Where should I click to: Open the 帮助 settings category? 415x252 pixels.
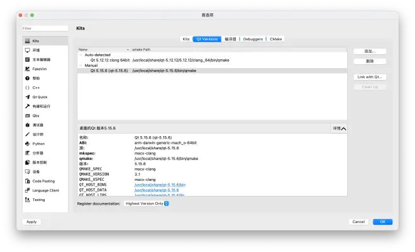click(x=45, y=78)
